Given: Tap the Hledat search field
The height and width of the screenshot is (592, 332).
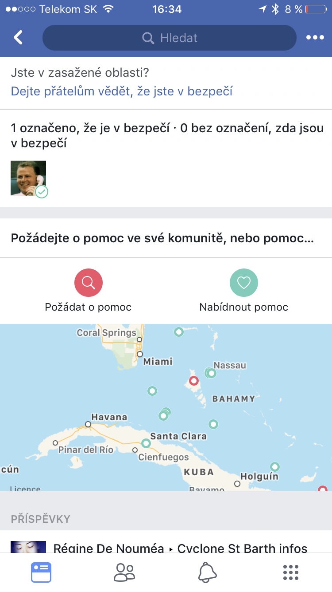Looking at the screenshot, I should point(169,38).
